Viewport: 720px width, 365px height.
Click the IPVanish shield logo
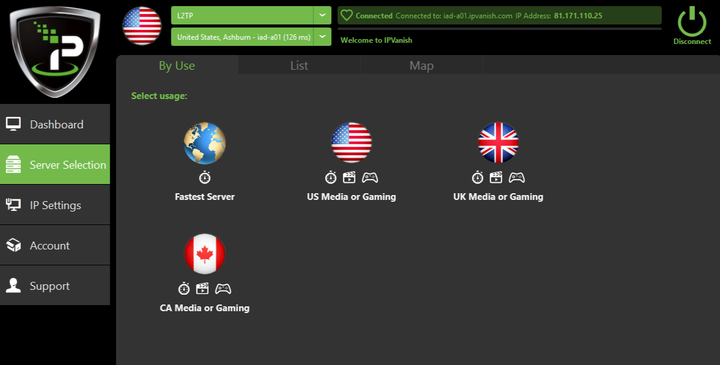click(54, 51)
